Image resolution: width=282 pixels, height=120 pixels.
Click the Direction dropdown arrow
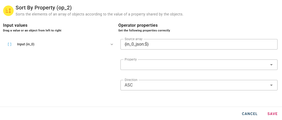coord(272,85)
